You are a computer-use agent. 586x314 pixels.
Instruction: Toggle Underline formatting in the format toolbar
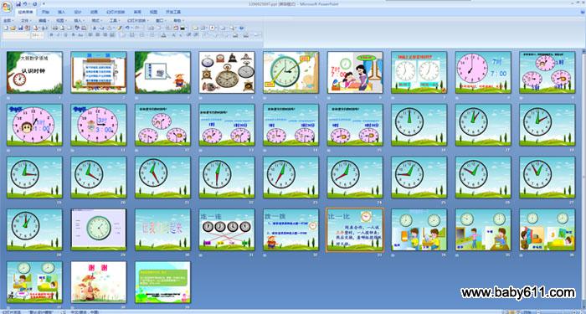pos(66,35)
